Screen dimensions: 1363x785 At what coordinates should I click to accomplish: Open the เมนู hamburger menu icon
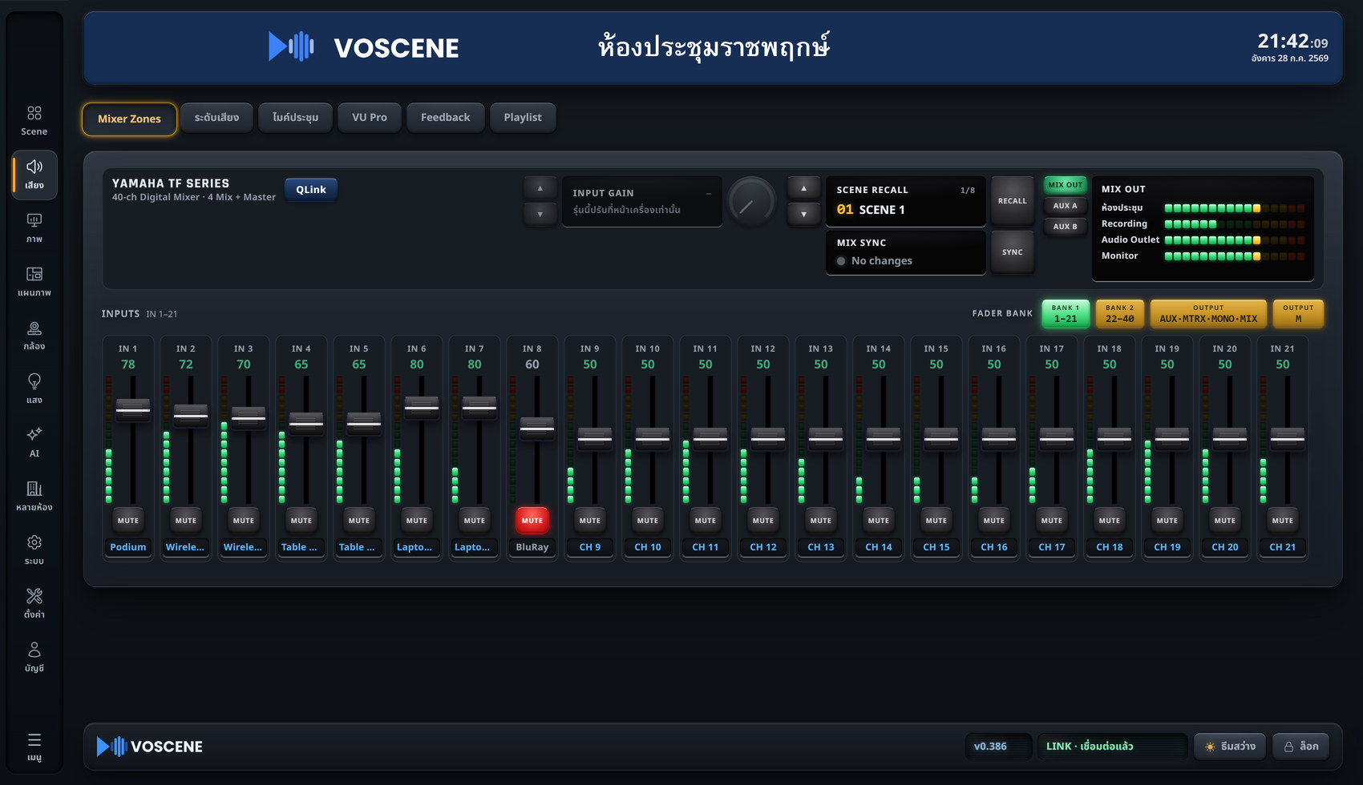(34, 747)
